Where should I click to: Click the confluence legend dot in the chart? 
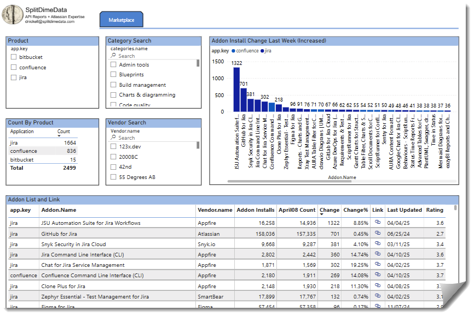(233, 51)
